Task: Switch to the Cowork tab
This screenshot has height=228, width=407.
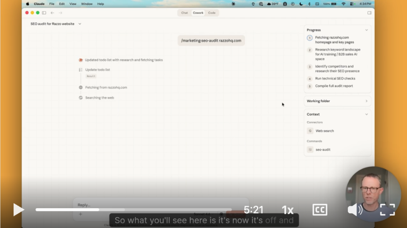Action: click(x=198, y=13)
